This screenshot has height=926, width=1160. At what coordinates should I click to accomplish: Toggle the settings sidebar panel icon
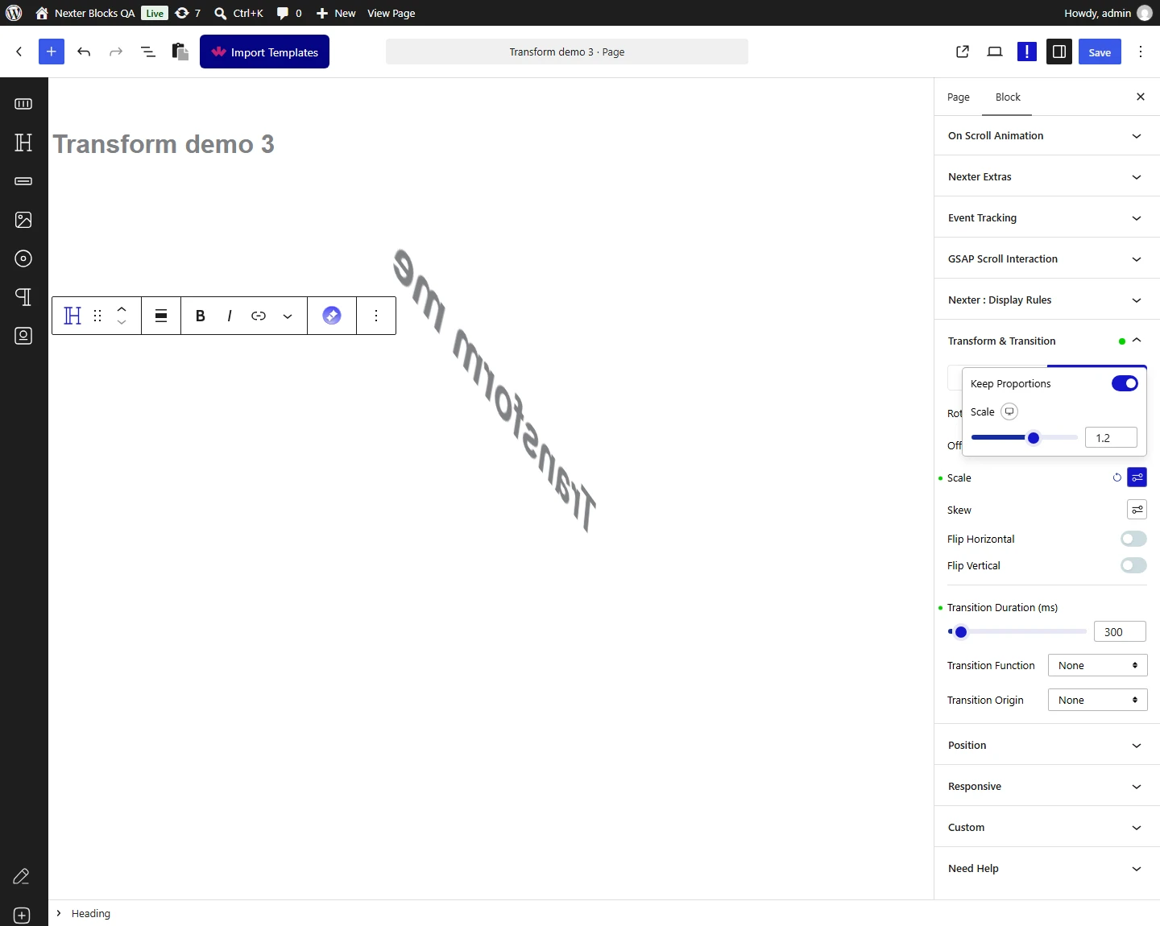[1059, 52]
